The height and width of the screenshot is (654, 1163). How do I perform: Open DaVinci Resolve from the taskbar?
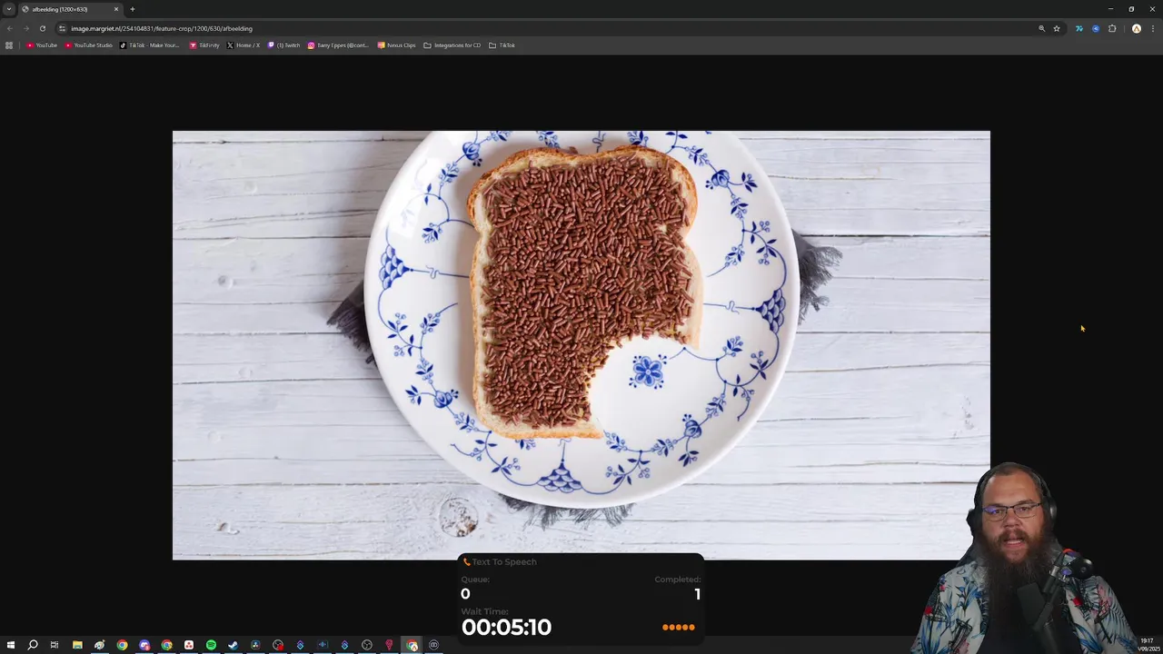[255, 645]
